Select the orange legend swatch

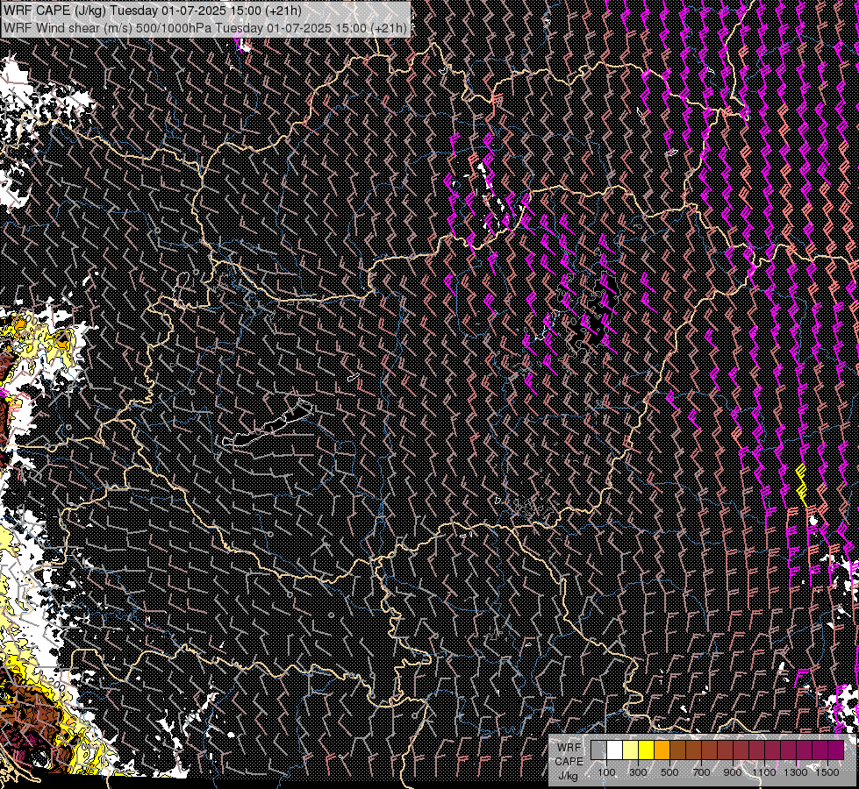pos(662,750)
